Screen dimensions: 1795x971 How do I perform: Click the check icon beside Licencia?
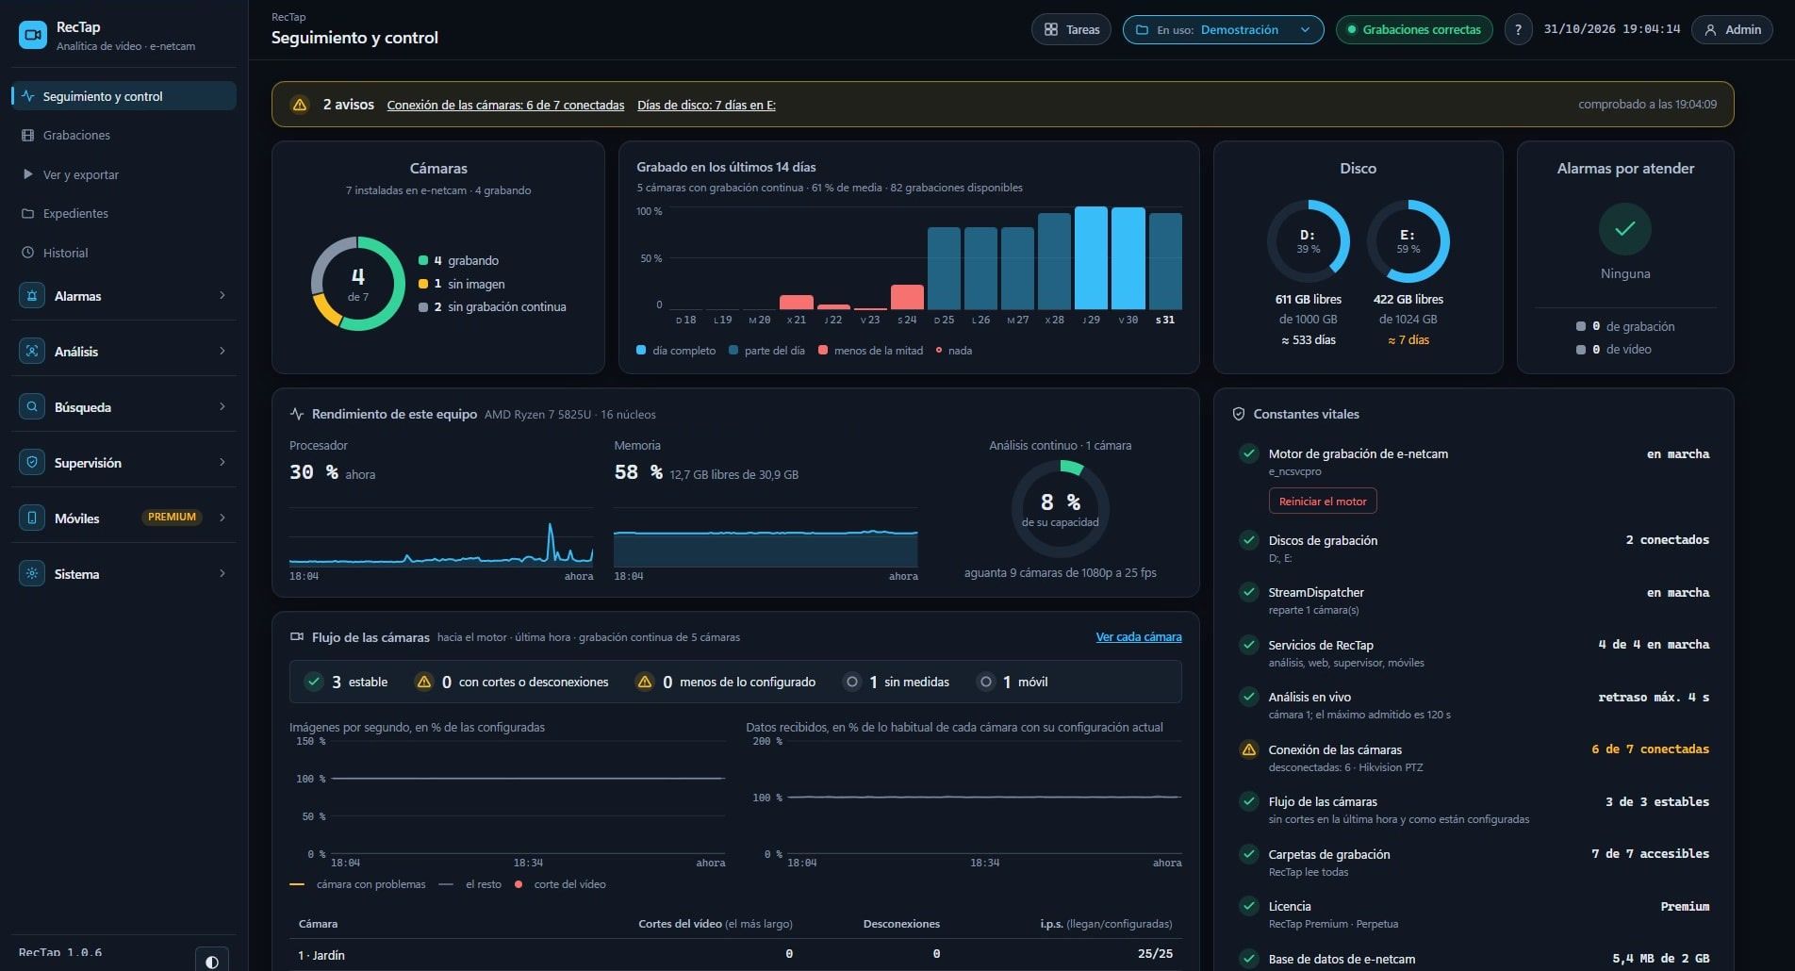[1249, 906]
